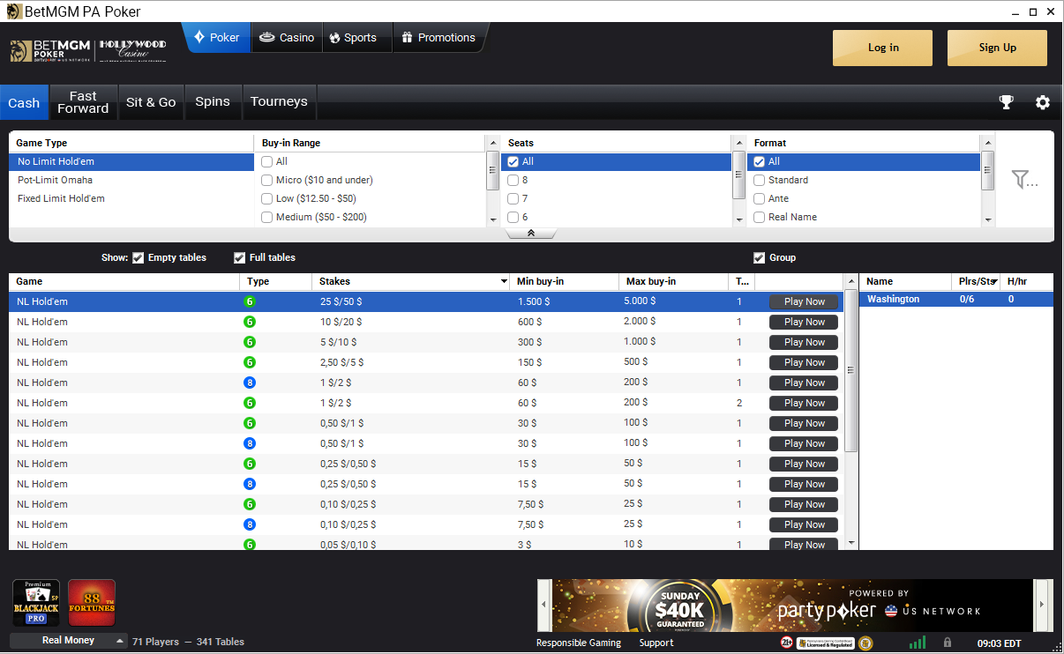Click green 6-seat icon in 5 $/10 $ row

coord(250,342)
